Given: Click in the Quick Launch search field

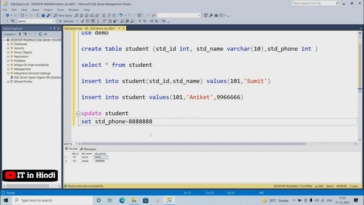Looking at the screenshot, I should 313,3.
